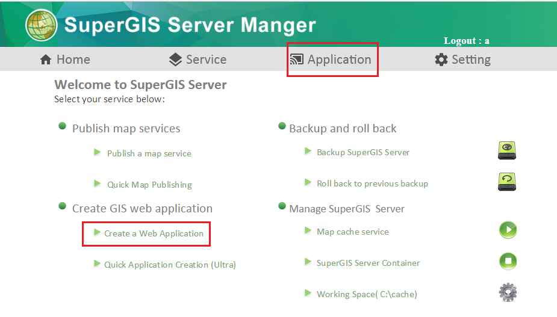Click Create a Web Application link
Viewport: 557px width, 317px height.
pyautogui.click(x=154, y=233)
